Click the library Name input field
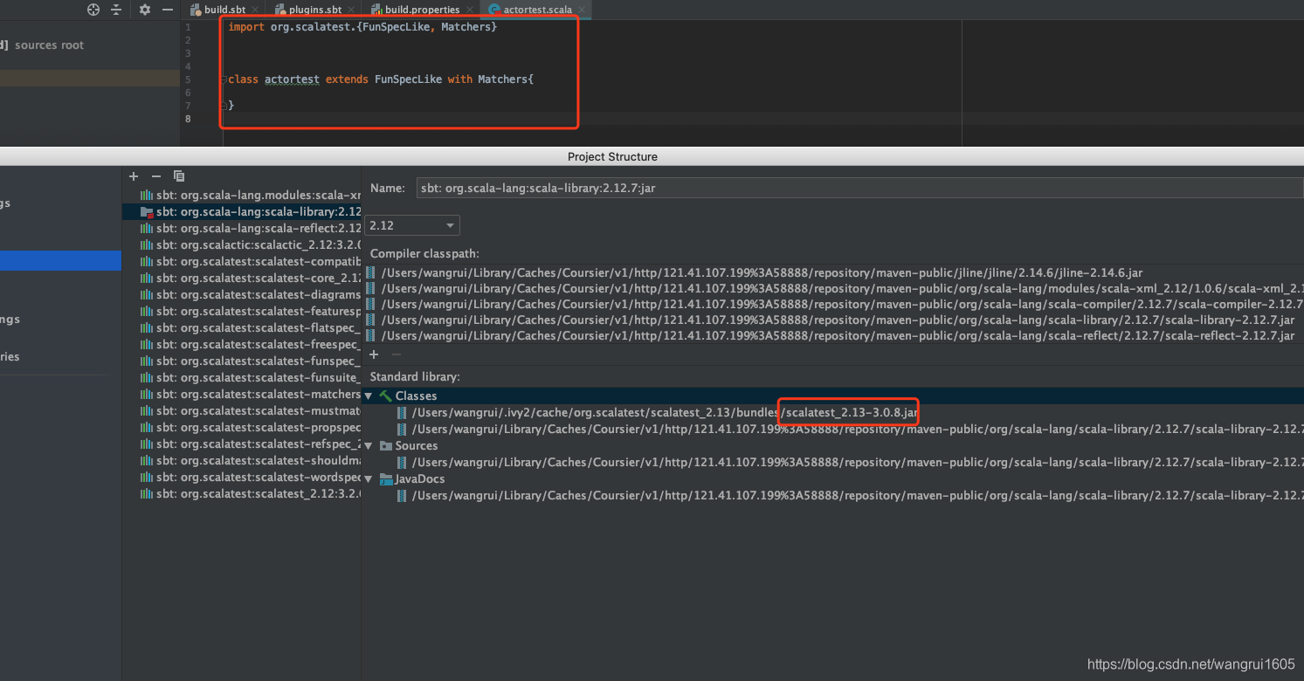 point(859,189)
